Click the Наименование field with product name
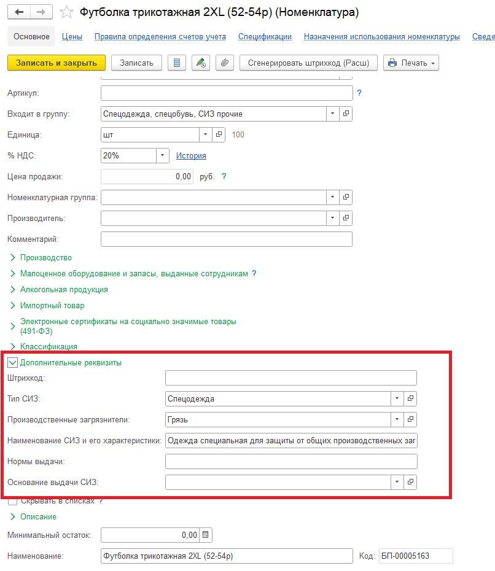Image resolution: width=495 pixels, height=571 pixels. [227, 556]
